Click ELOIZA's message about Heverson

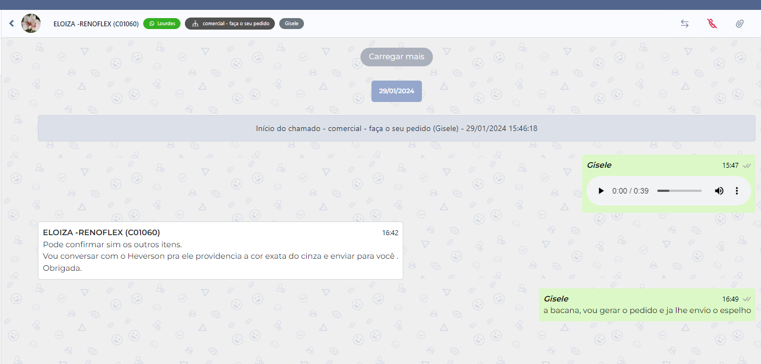(x=220, y=256)
